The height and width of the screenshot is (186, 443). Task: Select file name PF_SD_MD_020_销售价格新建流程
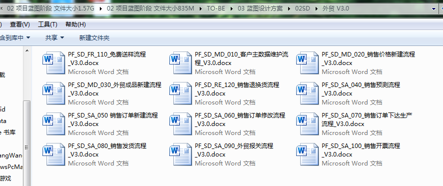tap(369, 58)
